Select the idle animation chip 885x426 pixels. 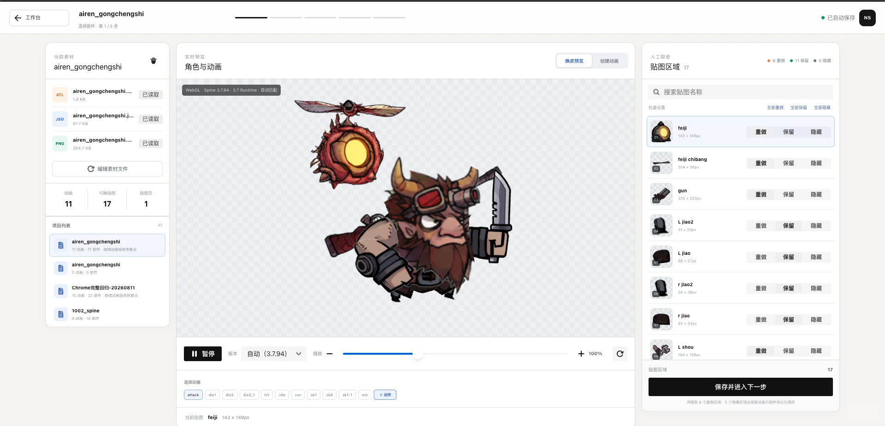(282, 395)
